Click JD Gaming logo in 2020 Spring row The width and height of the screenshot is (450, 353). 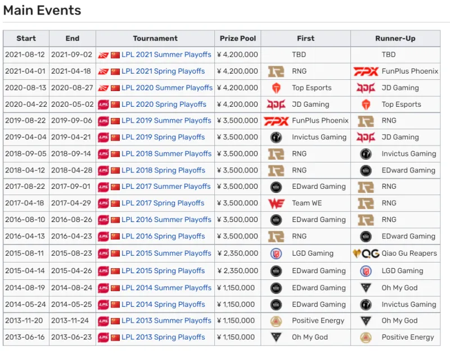[x=276, y=105]
